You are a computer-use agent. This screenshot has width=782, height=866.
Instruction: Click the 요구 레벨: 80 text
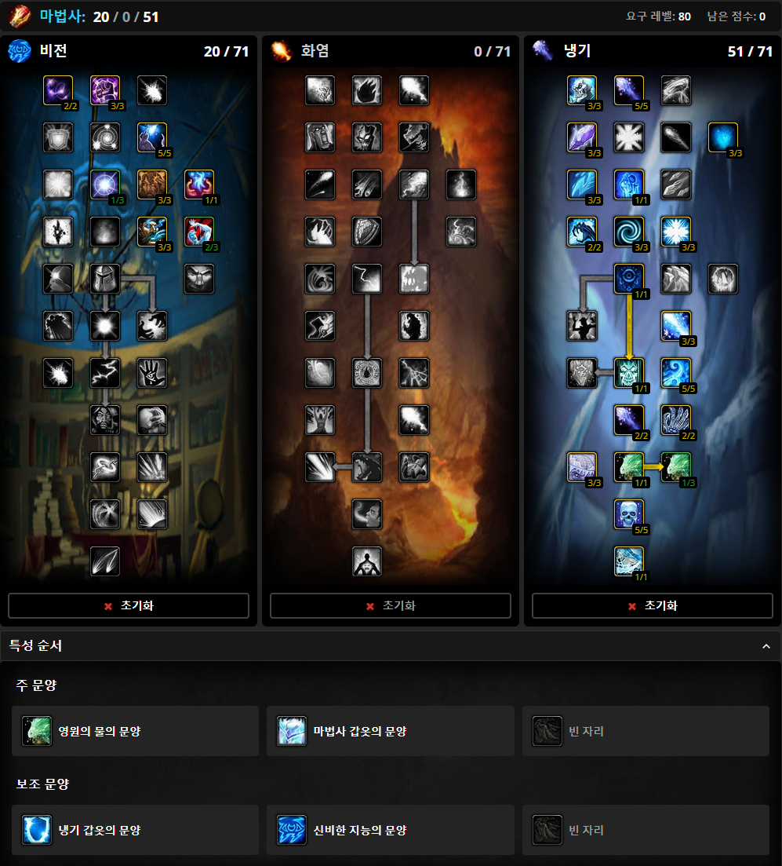pyautogui.click(x=658, y=16)
